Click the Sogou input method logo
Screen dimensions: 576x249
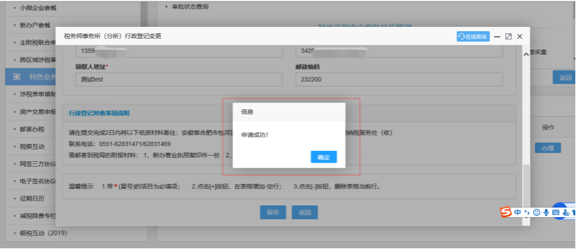pyautogui.click(x=506, y=212)
